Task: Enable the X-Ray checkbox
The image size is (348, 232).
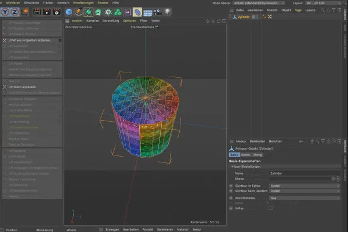Action: tap(270, 208)
